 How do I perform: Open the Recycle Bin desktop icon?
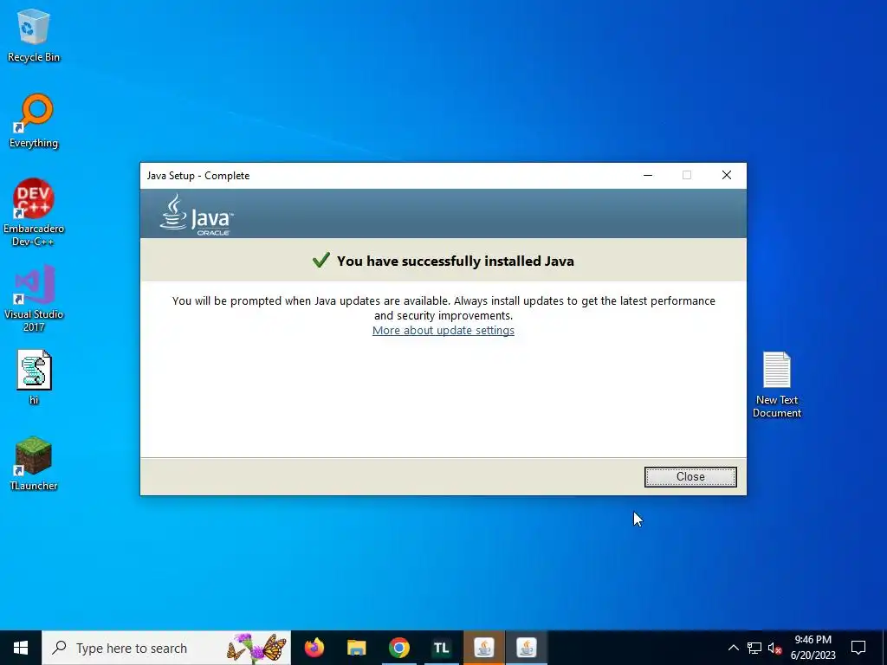click(34, 36)
